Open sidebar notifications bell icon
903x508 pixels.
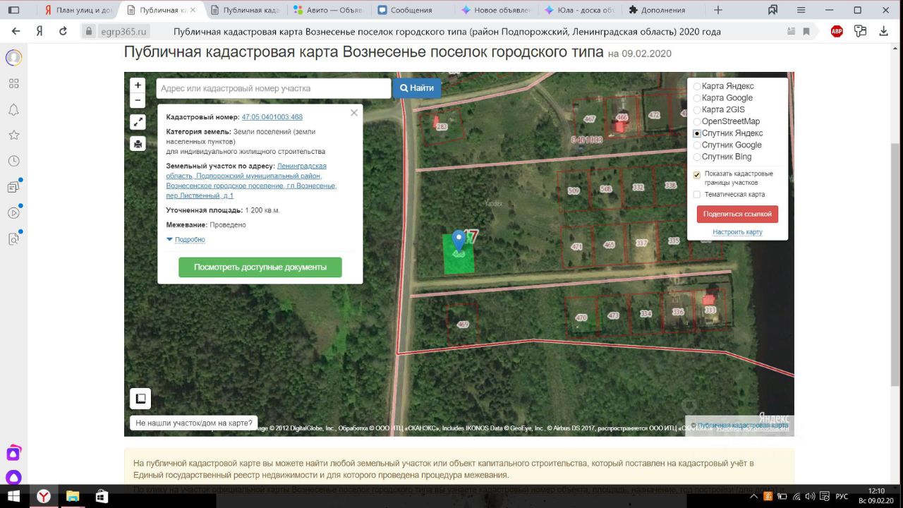pos(13,109)
